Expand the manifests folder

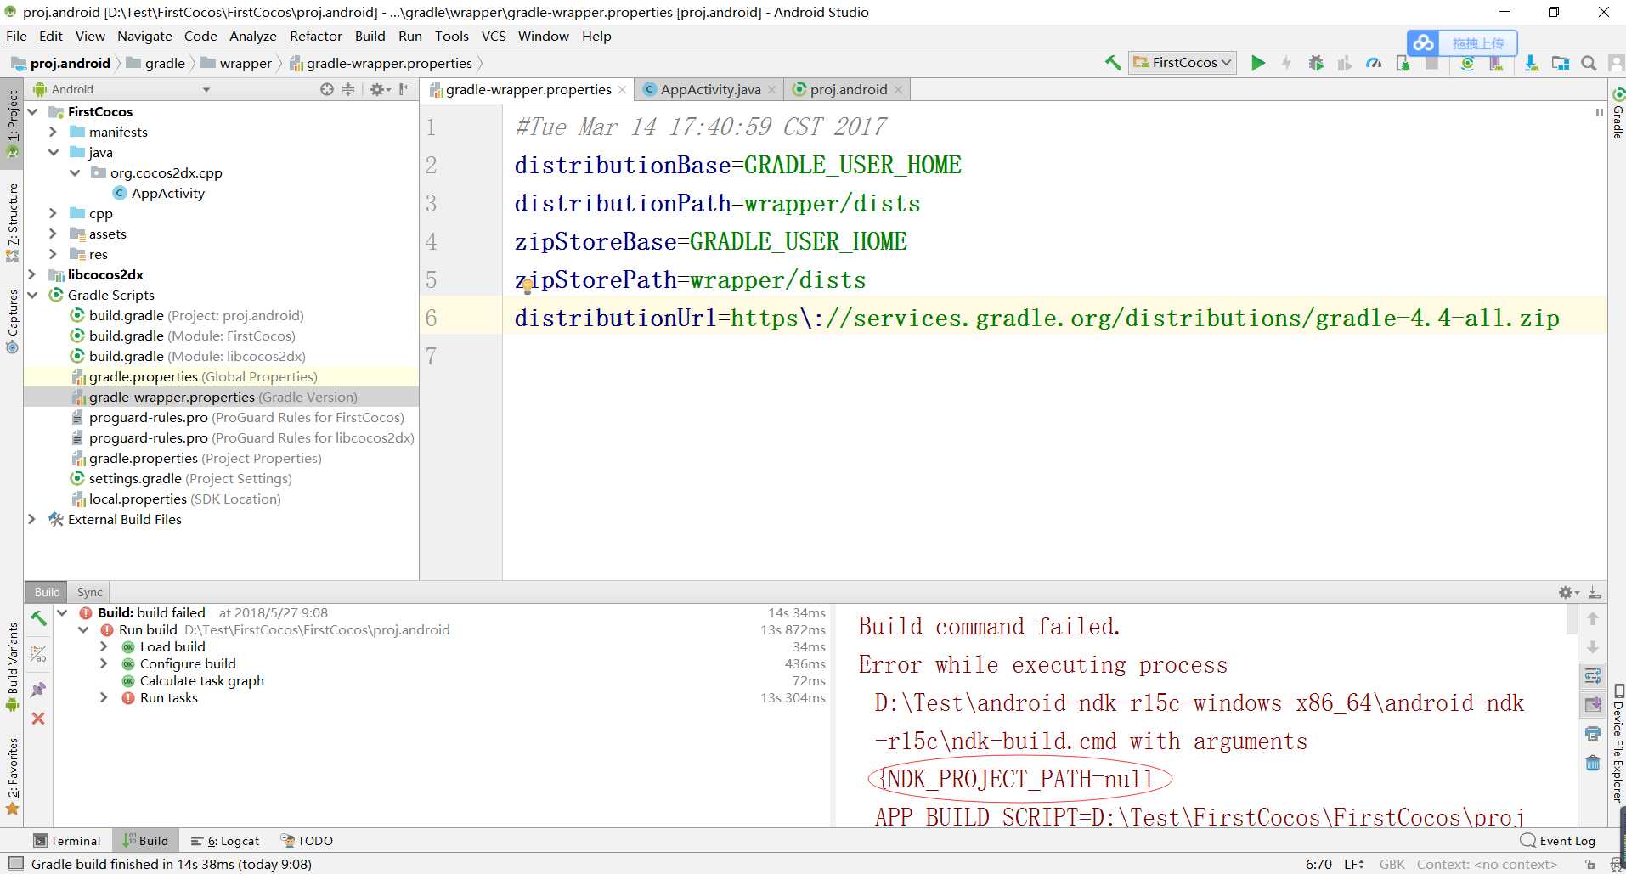point(53,132)
